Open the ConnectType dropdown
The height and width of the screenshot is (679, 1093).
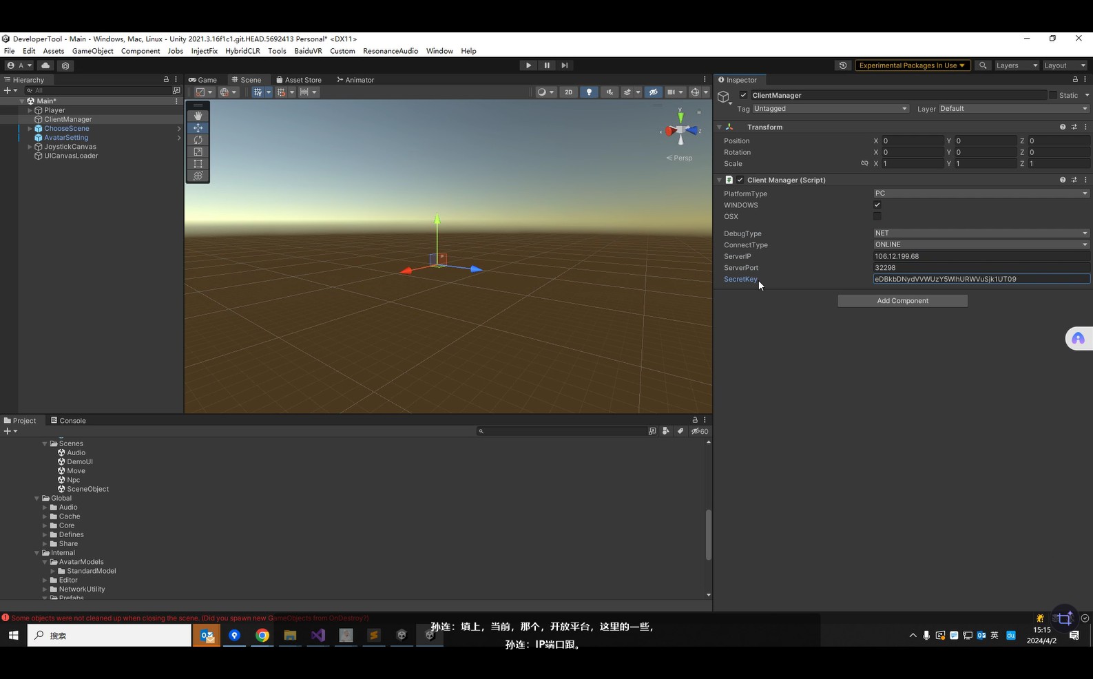click(x=981, y=244)
